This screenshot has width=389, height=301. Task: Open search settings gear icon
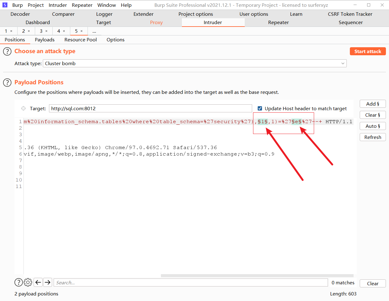(x=28, y=282)
